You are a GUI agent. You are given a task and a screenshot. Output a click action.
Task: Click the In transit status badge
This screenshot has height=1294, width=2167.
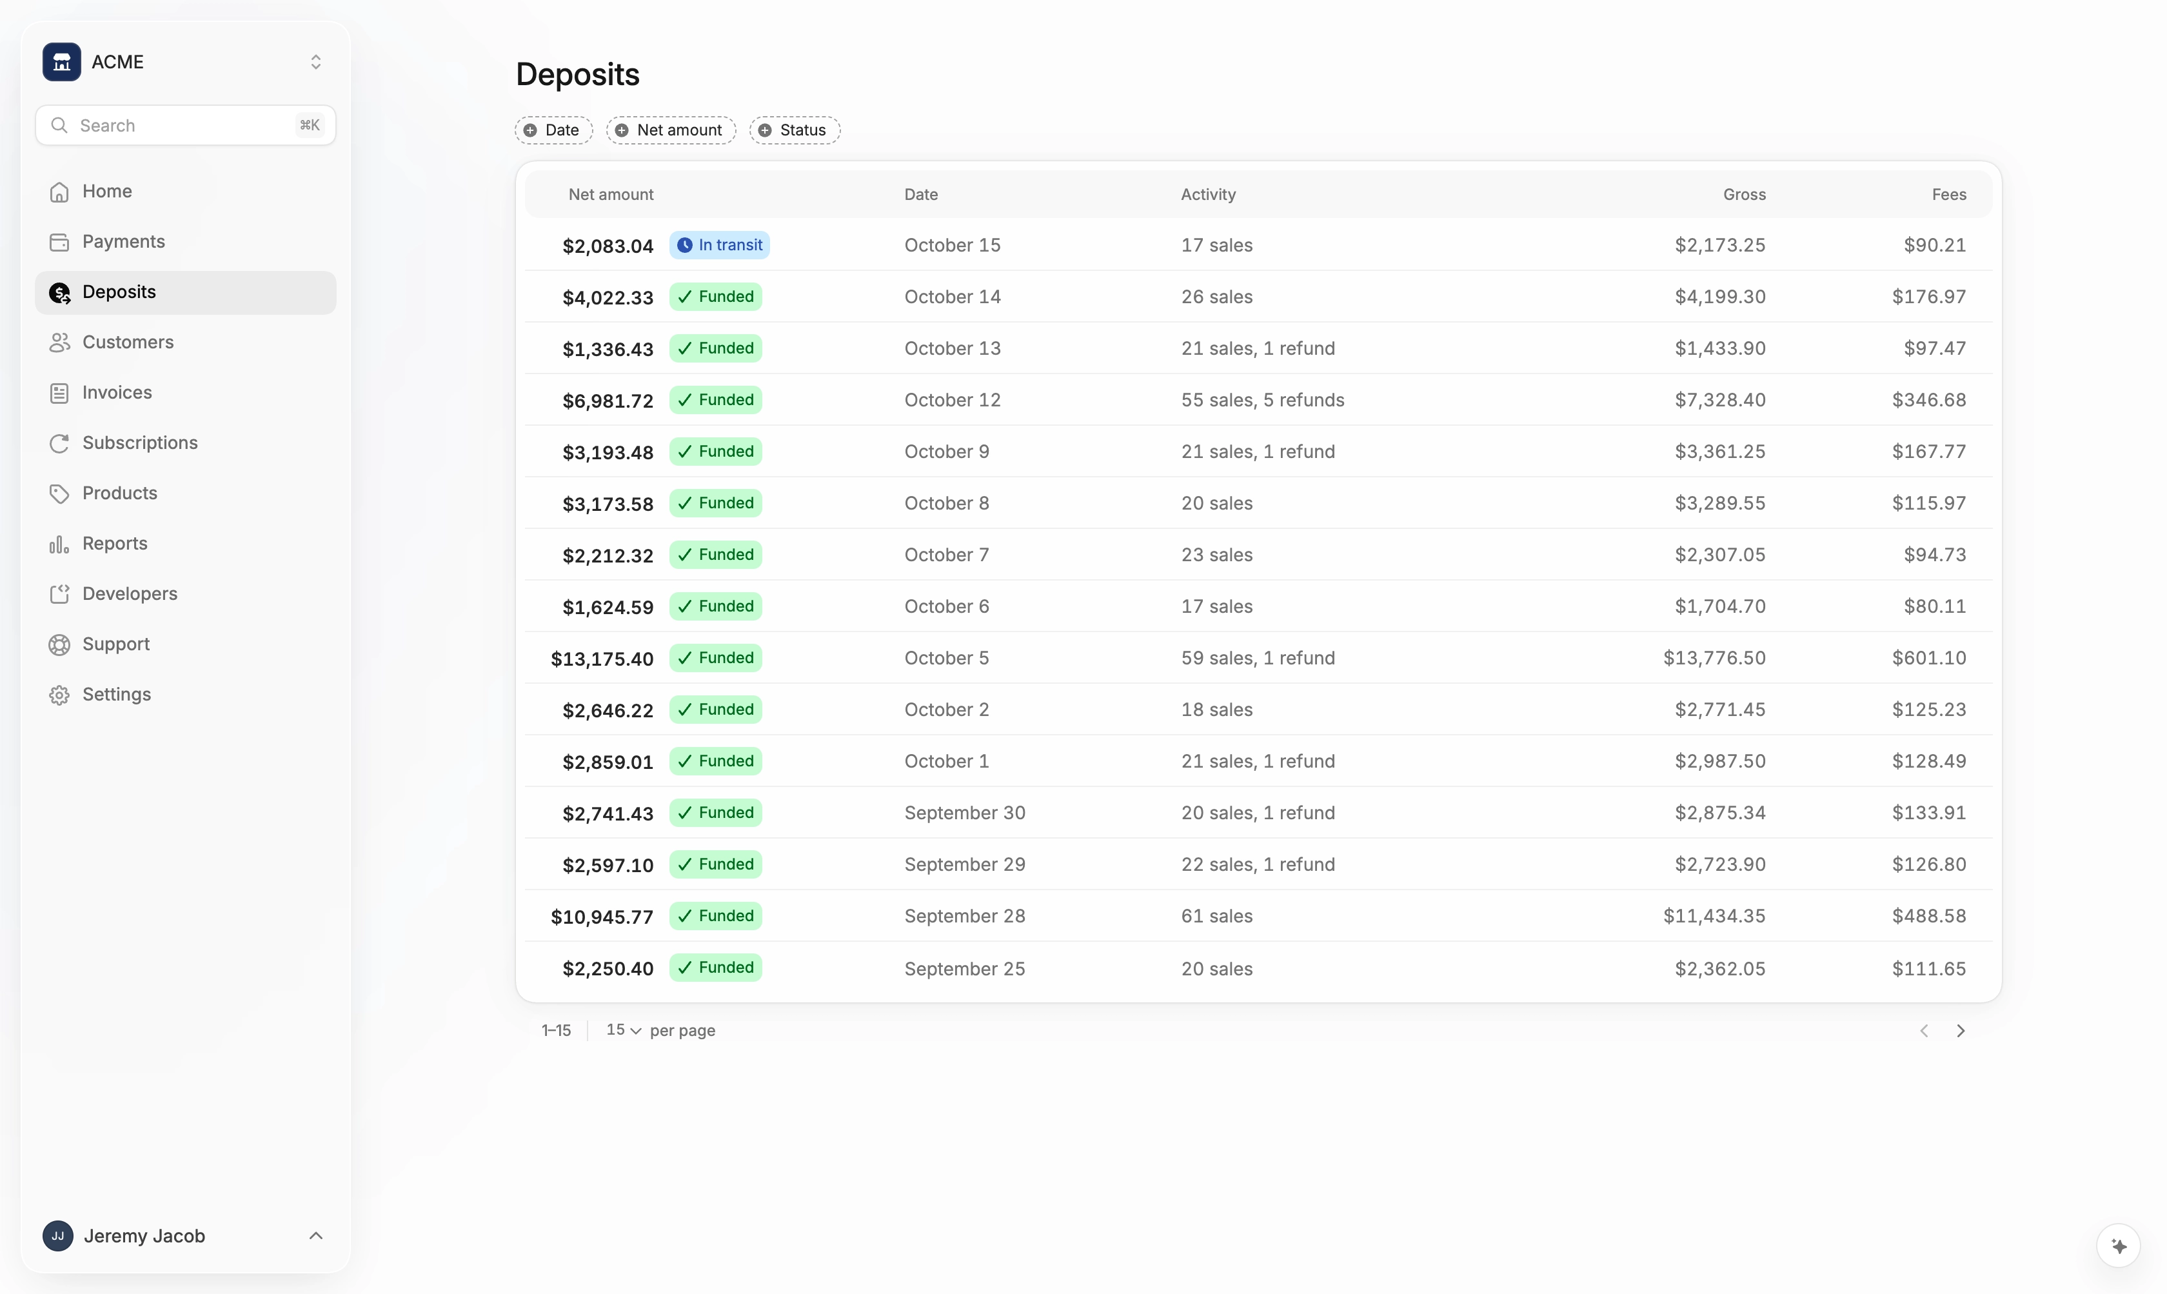pyautogui.click(x=719, y=245)
